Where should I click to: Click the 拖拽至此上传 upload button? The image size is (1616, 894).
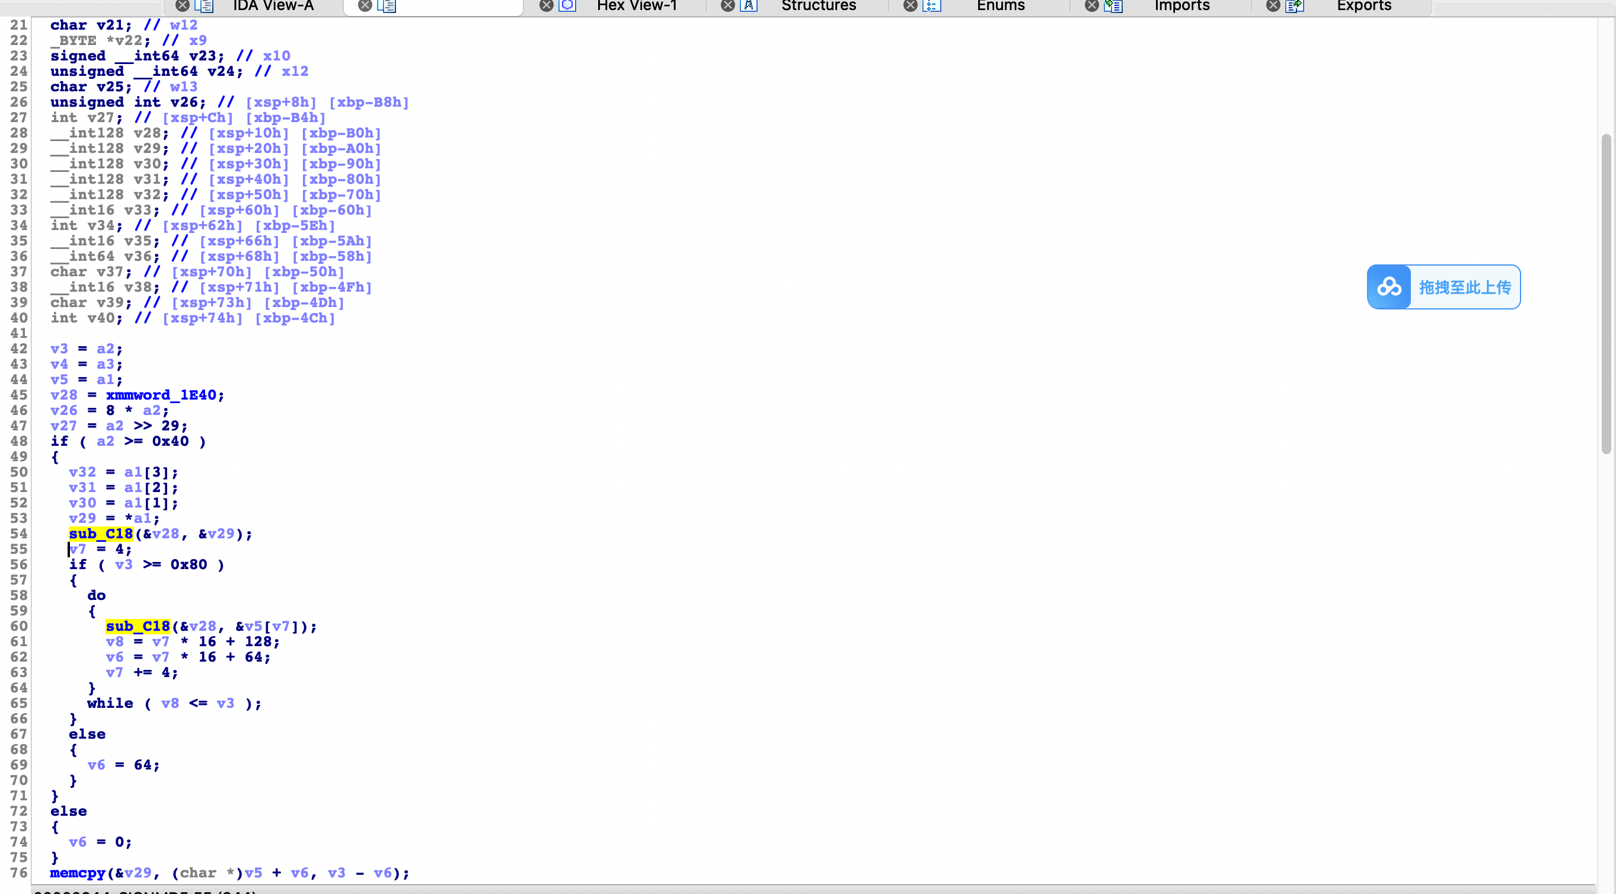point(1443,287)
